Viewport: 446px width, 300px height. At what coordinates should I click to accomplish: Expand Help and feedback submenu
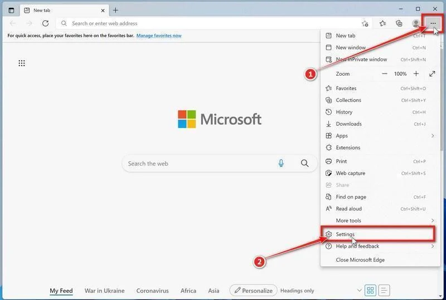(x=380, y=247)
